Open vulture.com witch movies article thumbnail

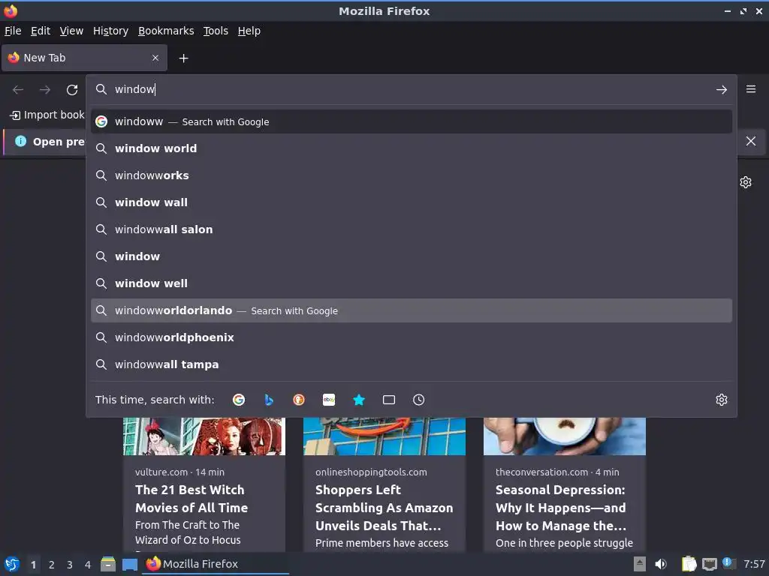coord(204,436)
